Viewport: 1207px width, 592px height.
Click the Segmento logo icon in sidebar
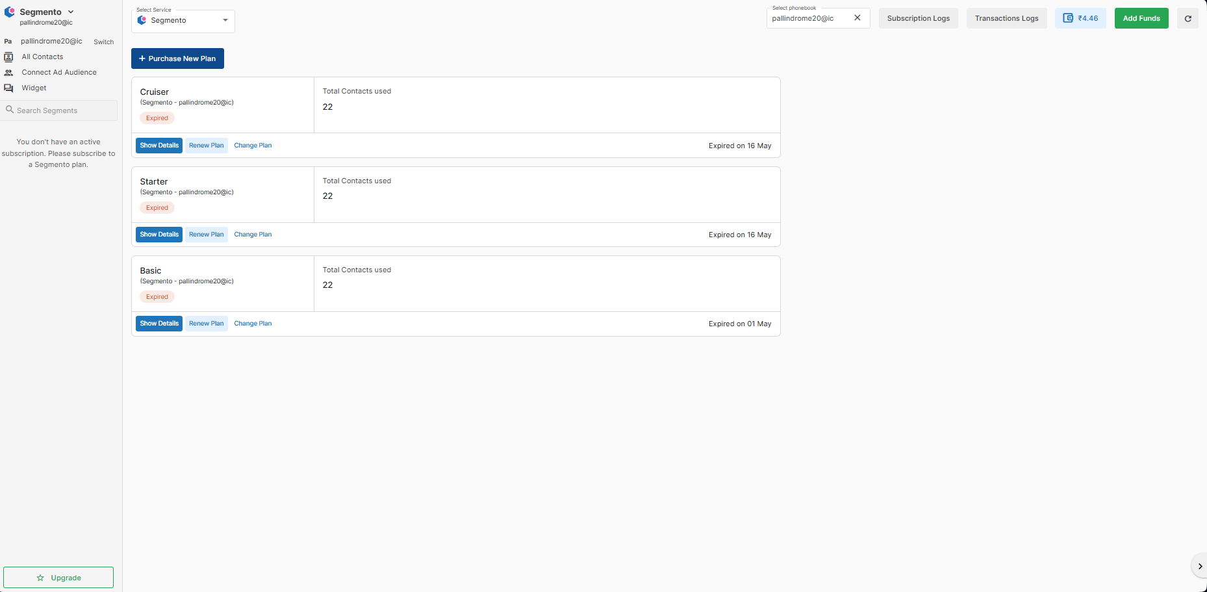click(9, 12)
